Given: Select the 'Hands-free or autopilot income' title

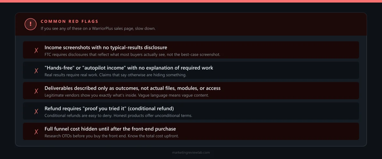Looking at the screenshot, I should coord(129,68).
